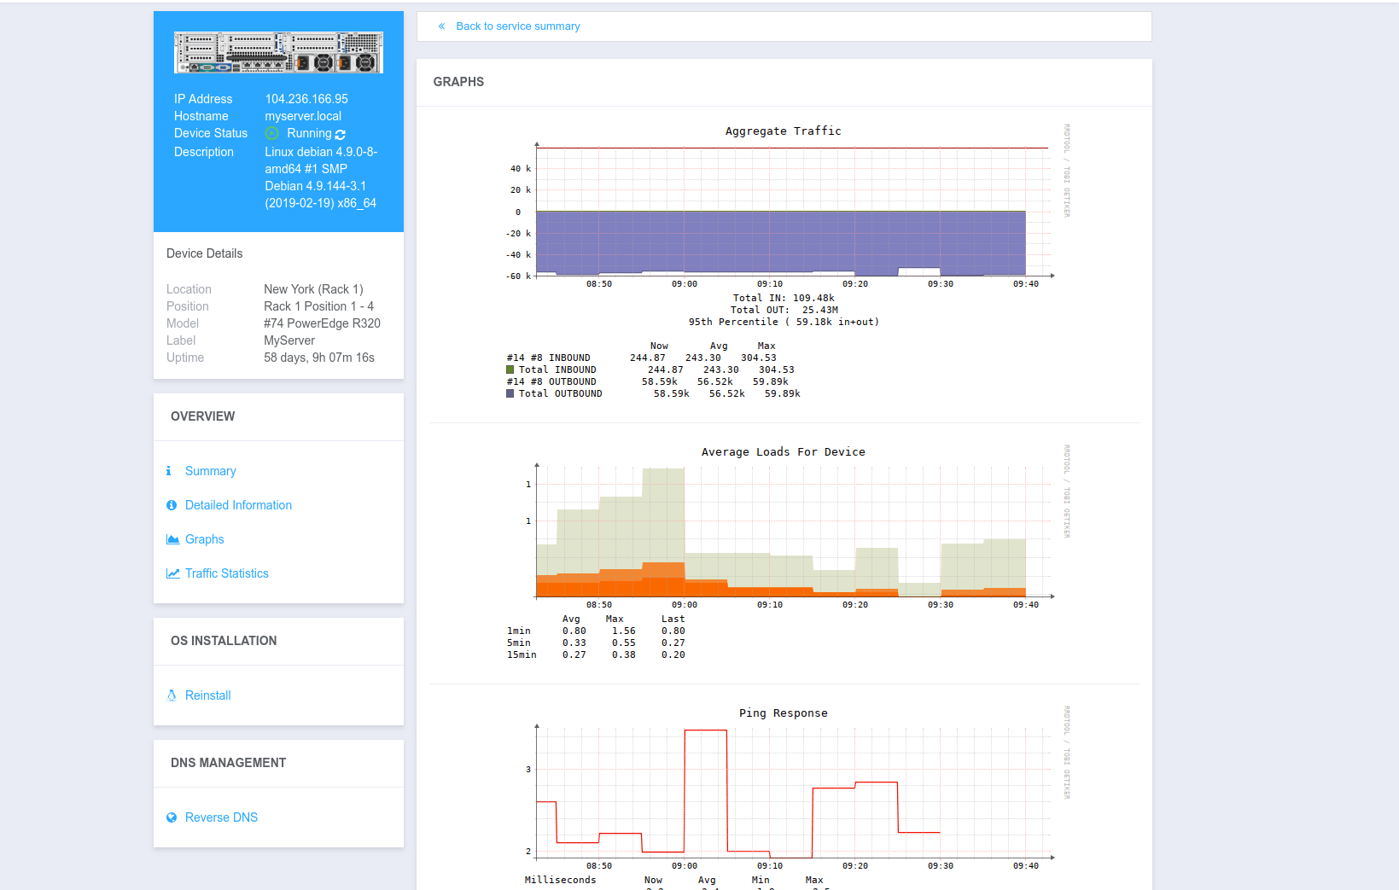Click the refresh icon next to Running status
The height and width of the screenshot is (890, 1399).
click(341, 135)
